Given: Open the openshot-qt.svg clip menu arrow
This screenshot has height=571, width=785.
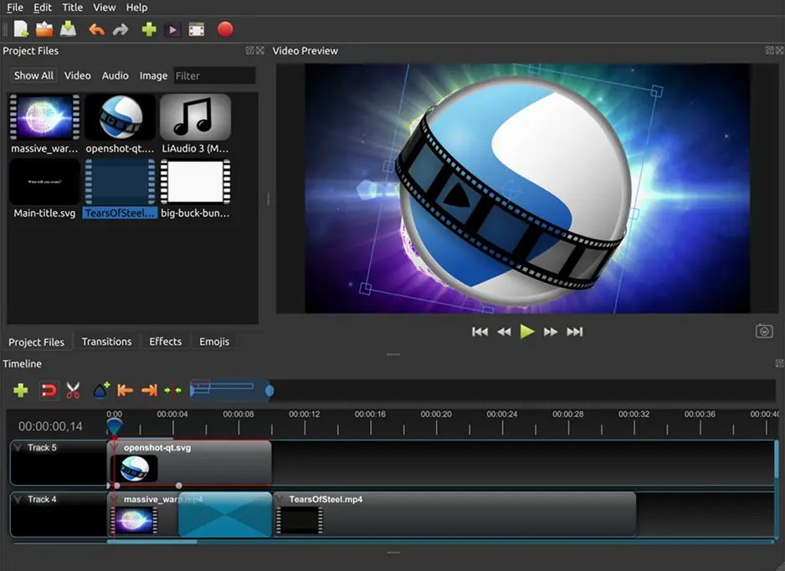Looking at the screenshot, I should pos(115,447).
